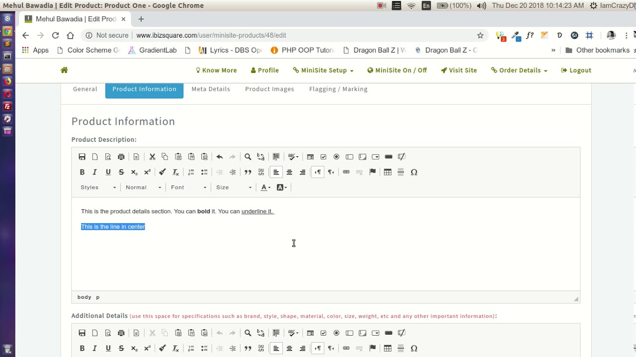Insert Form in Product Description editor

(x=310, y=157)
